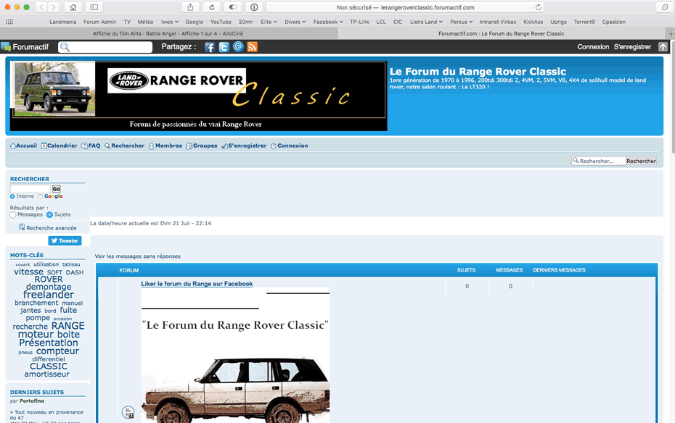The width and height of the screenshot is (675, 423).
Task: Choose results by Messages radio button
Action: [x=13, y=214]
